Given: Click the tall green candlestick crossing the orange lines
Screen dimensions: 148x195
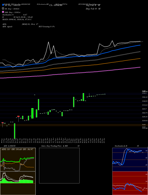Looking at the screenshot, I should tap(15, 131).
